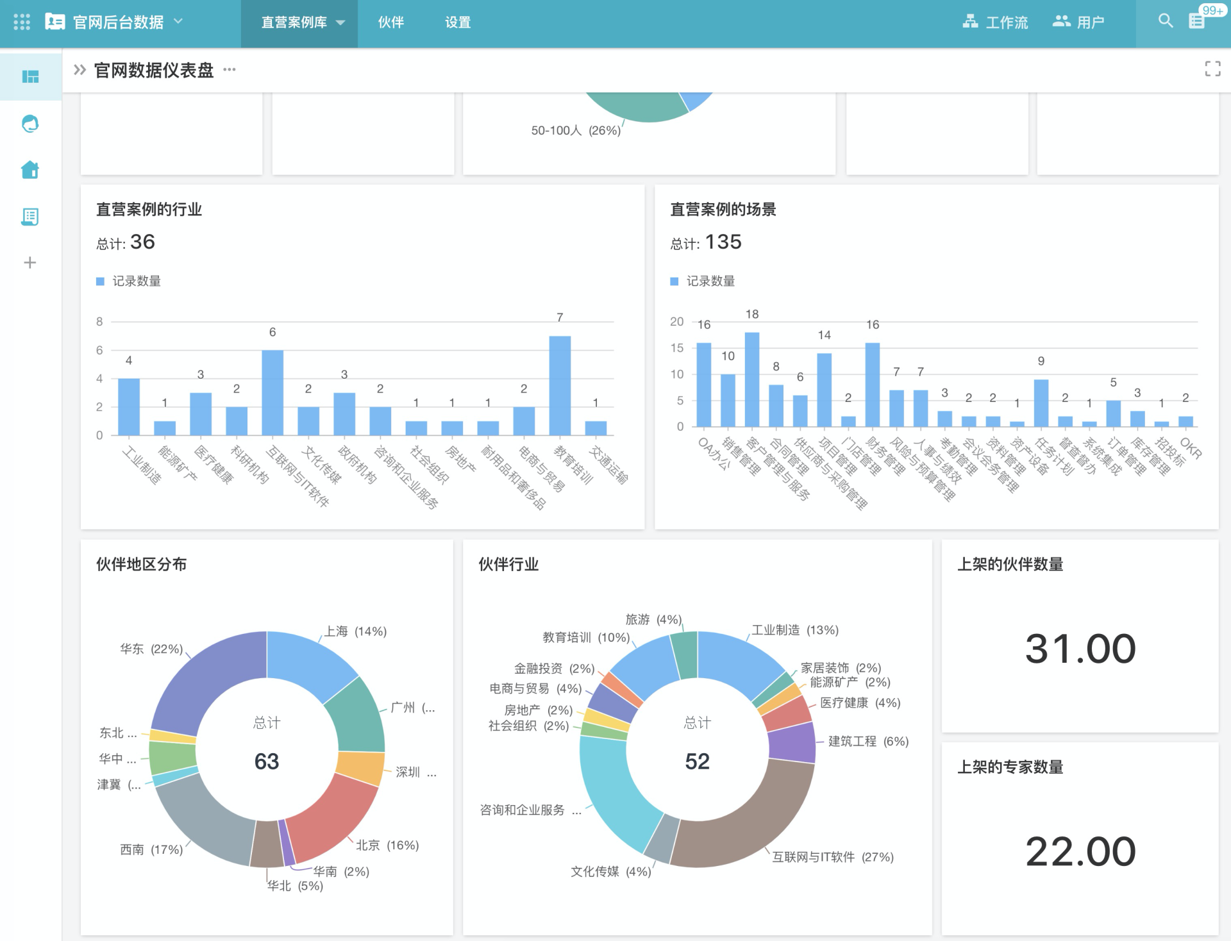
Task: Expand sidebar with double chevron
Action: click(80, 70)
